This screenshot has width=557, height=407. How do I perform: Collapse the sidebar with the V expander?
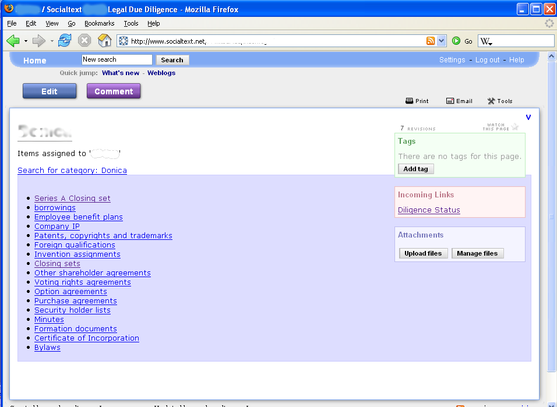tap(528, 117)
